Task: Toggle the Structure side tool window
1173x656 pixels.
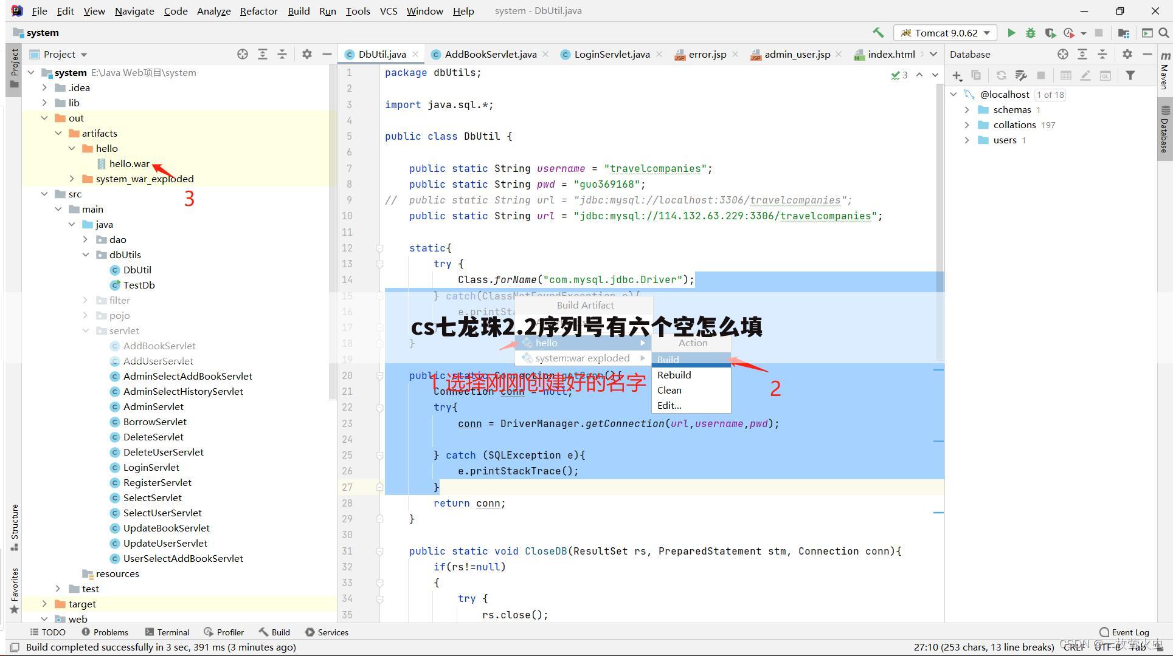Action: pos(15,527)
